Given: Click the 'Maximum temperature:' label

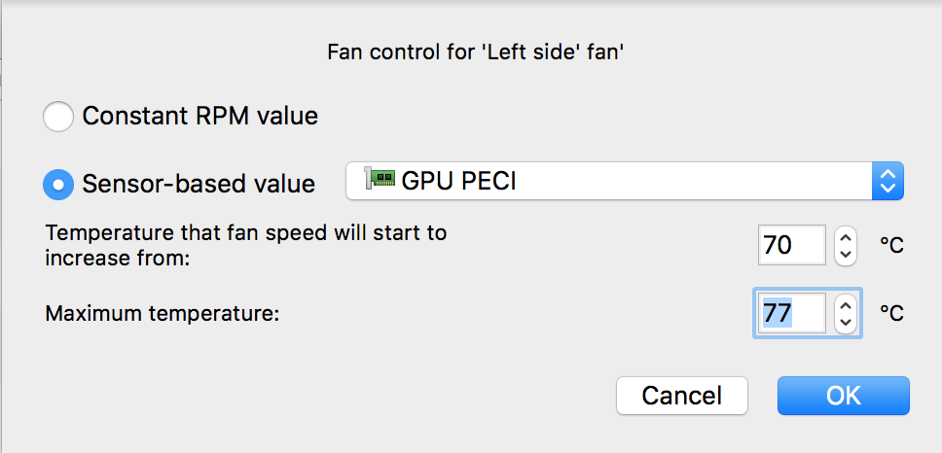Looking at the screenshot, I should [163, 314].
